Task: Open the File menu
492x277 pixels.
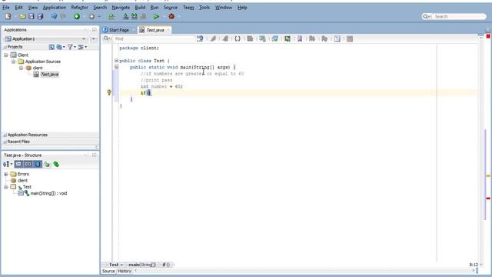Action: click(6, 7)
